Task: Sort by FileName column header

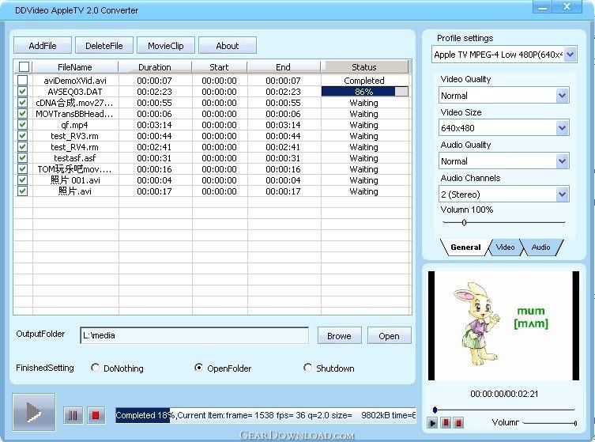Action: click(x=75, y=67)
